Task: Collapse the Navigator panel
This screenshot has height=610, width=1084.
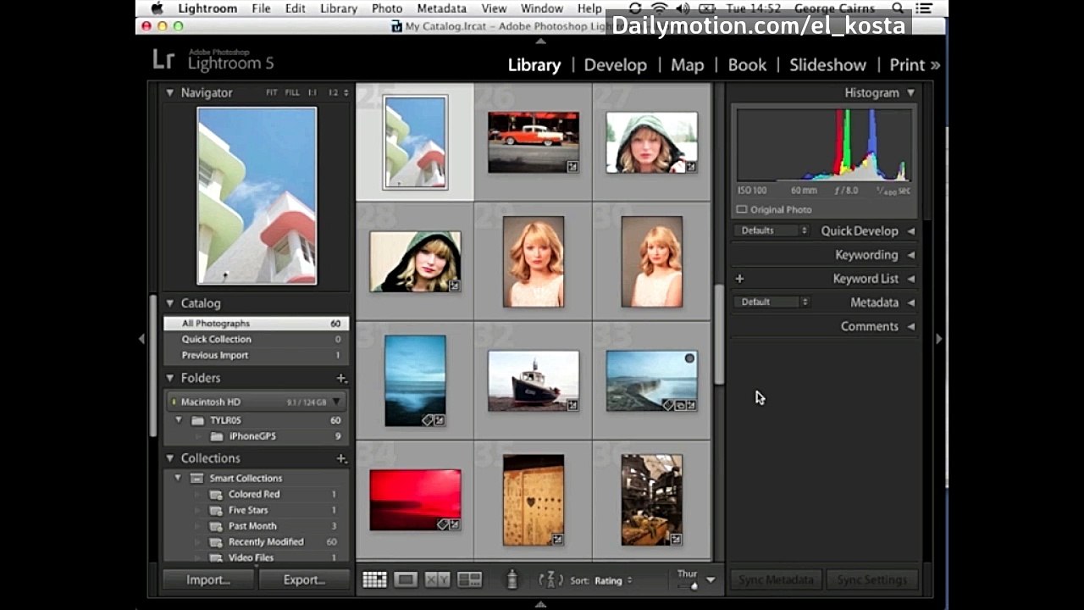Action: pos(169,93)
